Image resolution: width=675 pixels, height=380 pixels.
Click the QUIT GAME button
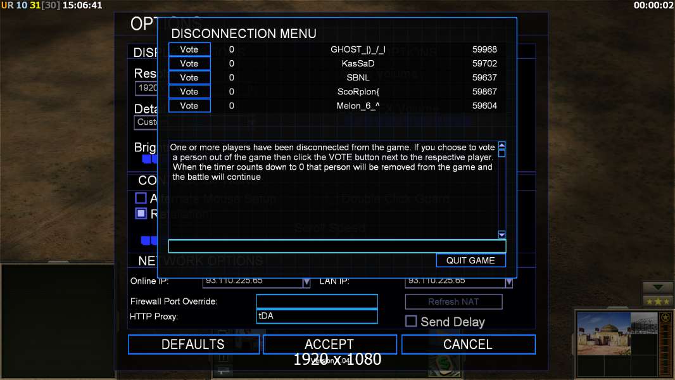(x=470, y=260)
